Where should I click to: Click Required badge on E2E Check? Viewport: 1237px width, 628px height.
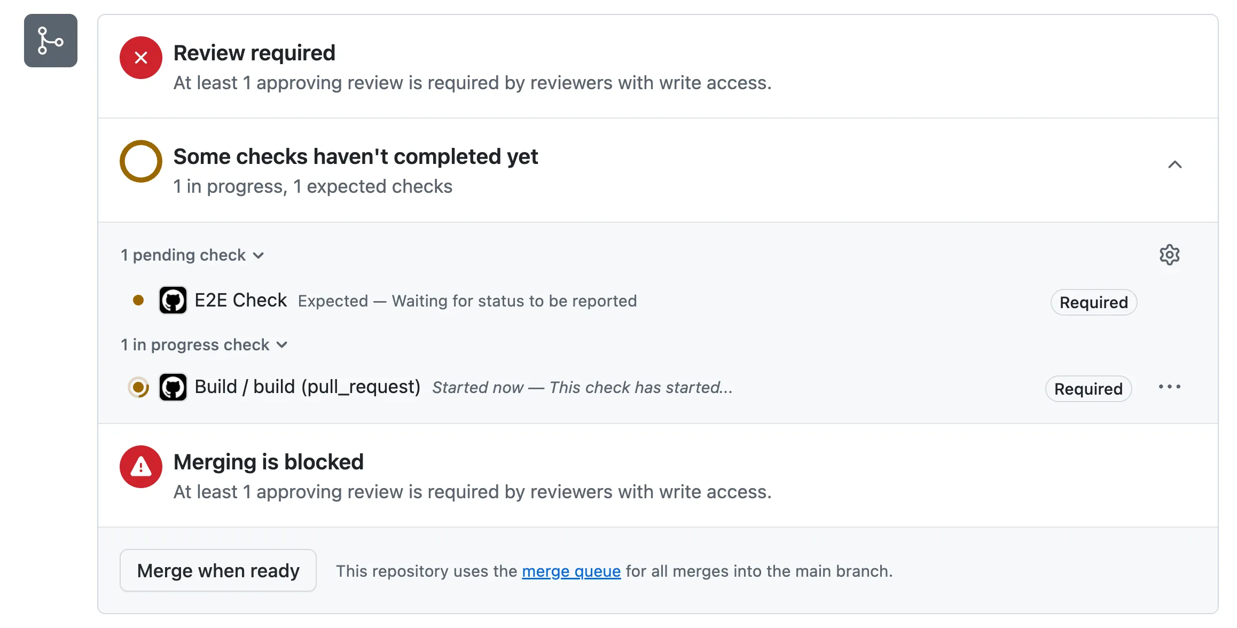tap(1093, 302)
